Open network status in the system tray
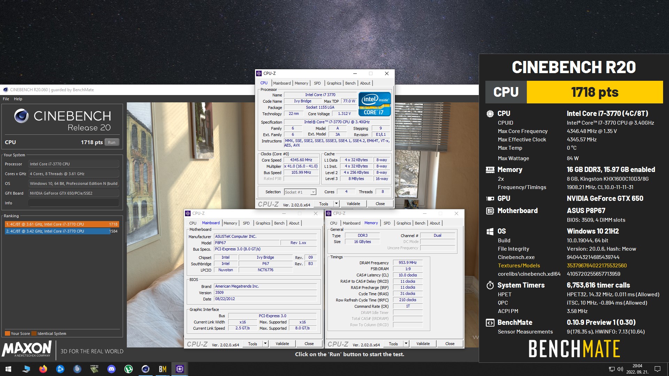Viewport: 669px width, 376px height. [x=612, y=369]
